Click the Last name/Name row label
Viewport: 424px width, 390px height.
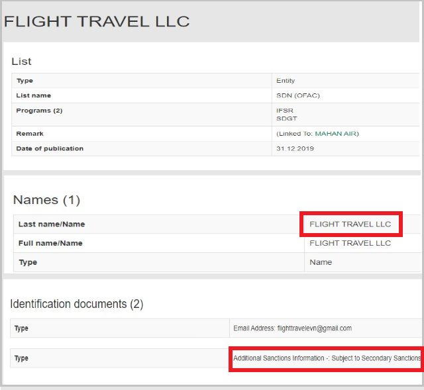tap(52, 224)
